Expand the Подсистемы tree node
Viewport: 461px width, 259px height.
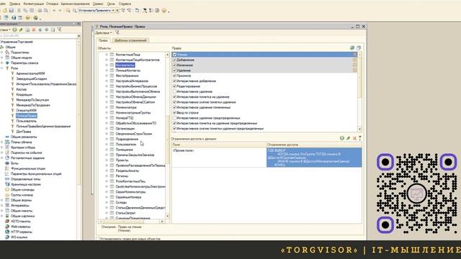coord(2,53)
